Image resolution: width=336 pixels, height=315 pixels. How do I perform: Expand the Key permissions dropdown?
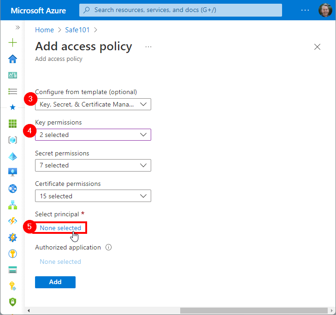click(93, 135)
